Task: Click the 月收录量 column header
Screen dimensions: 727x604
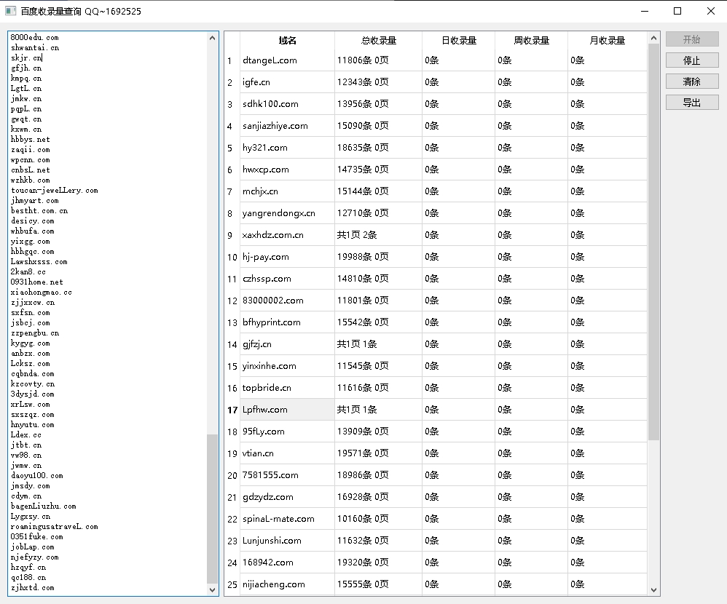Action: tap(607, 40)
